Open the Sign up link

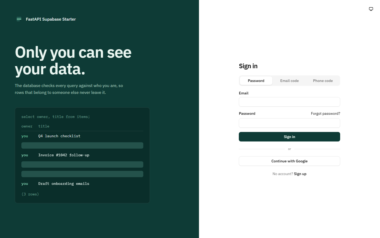[x=300, y=174]
